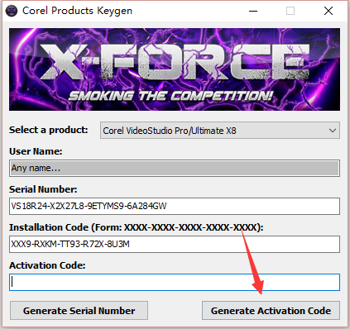Minimize the Corel Products Keygen window
The image size is (350, 329).
pyautogui.click(x=253, y=11)
